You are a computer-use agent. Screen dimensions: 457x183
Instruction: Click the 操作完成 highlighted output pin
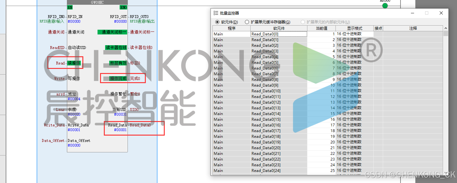click(118, 78)
